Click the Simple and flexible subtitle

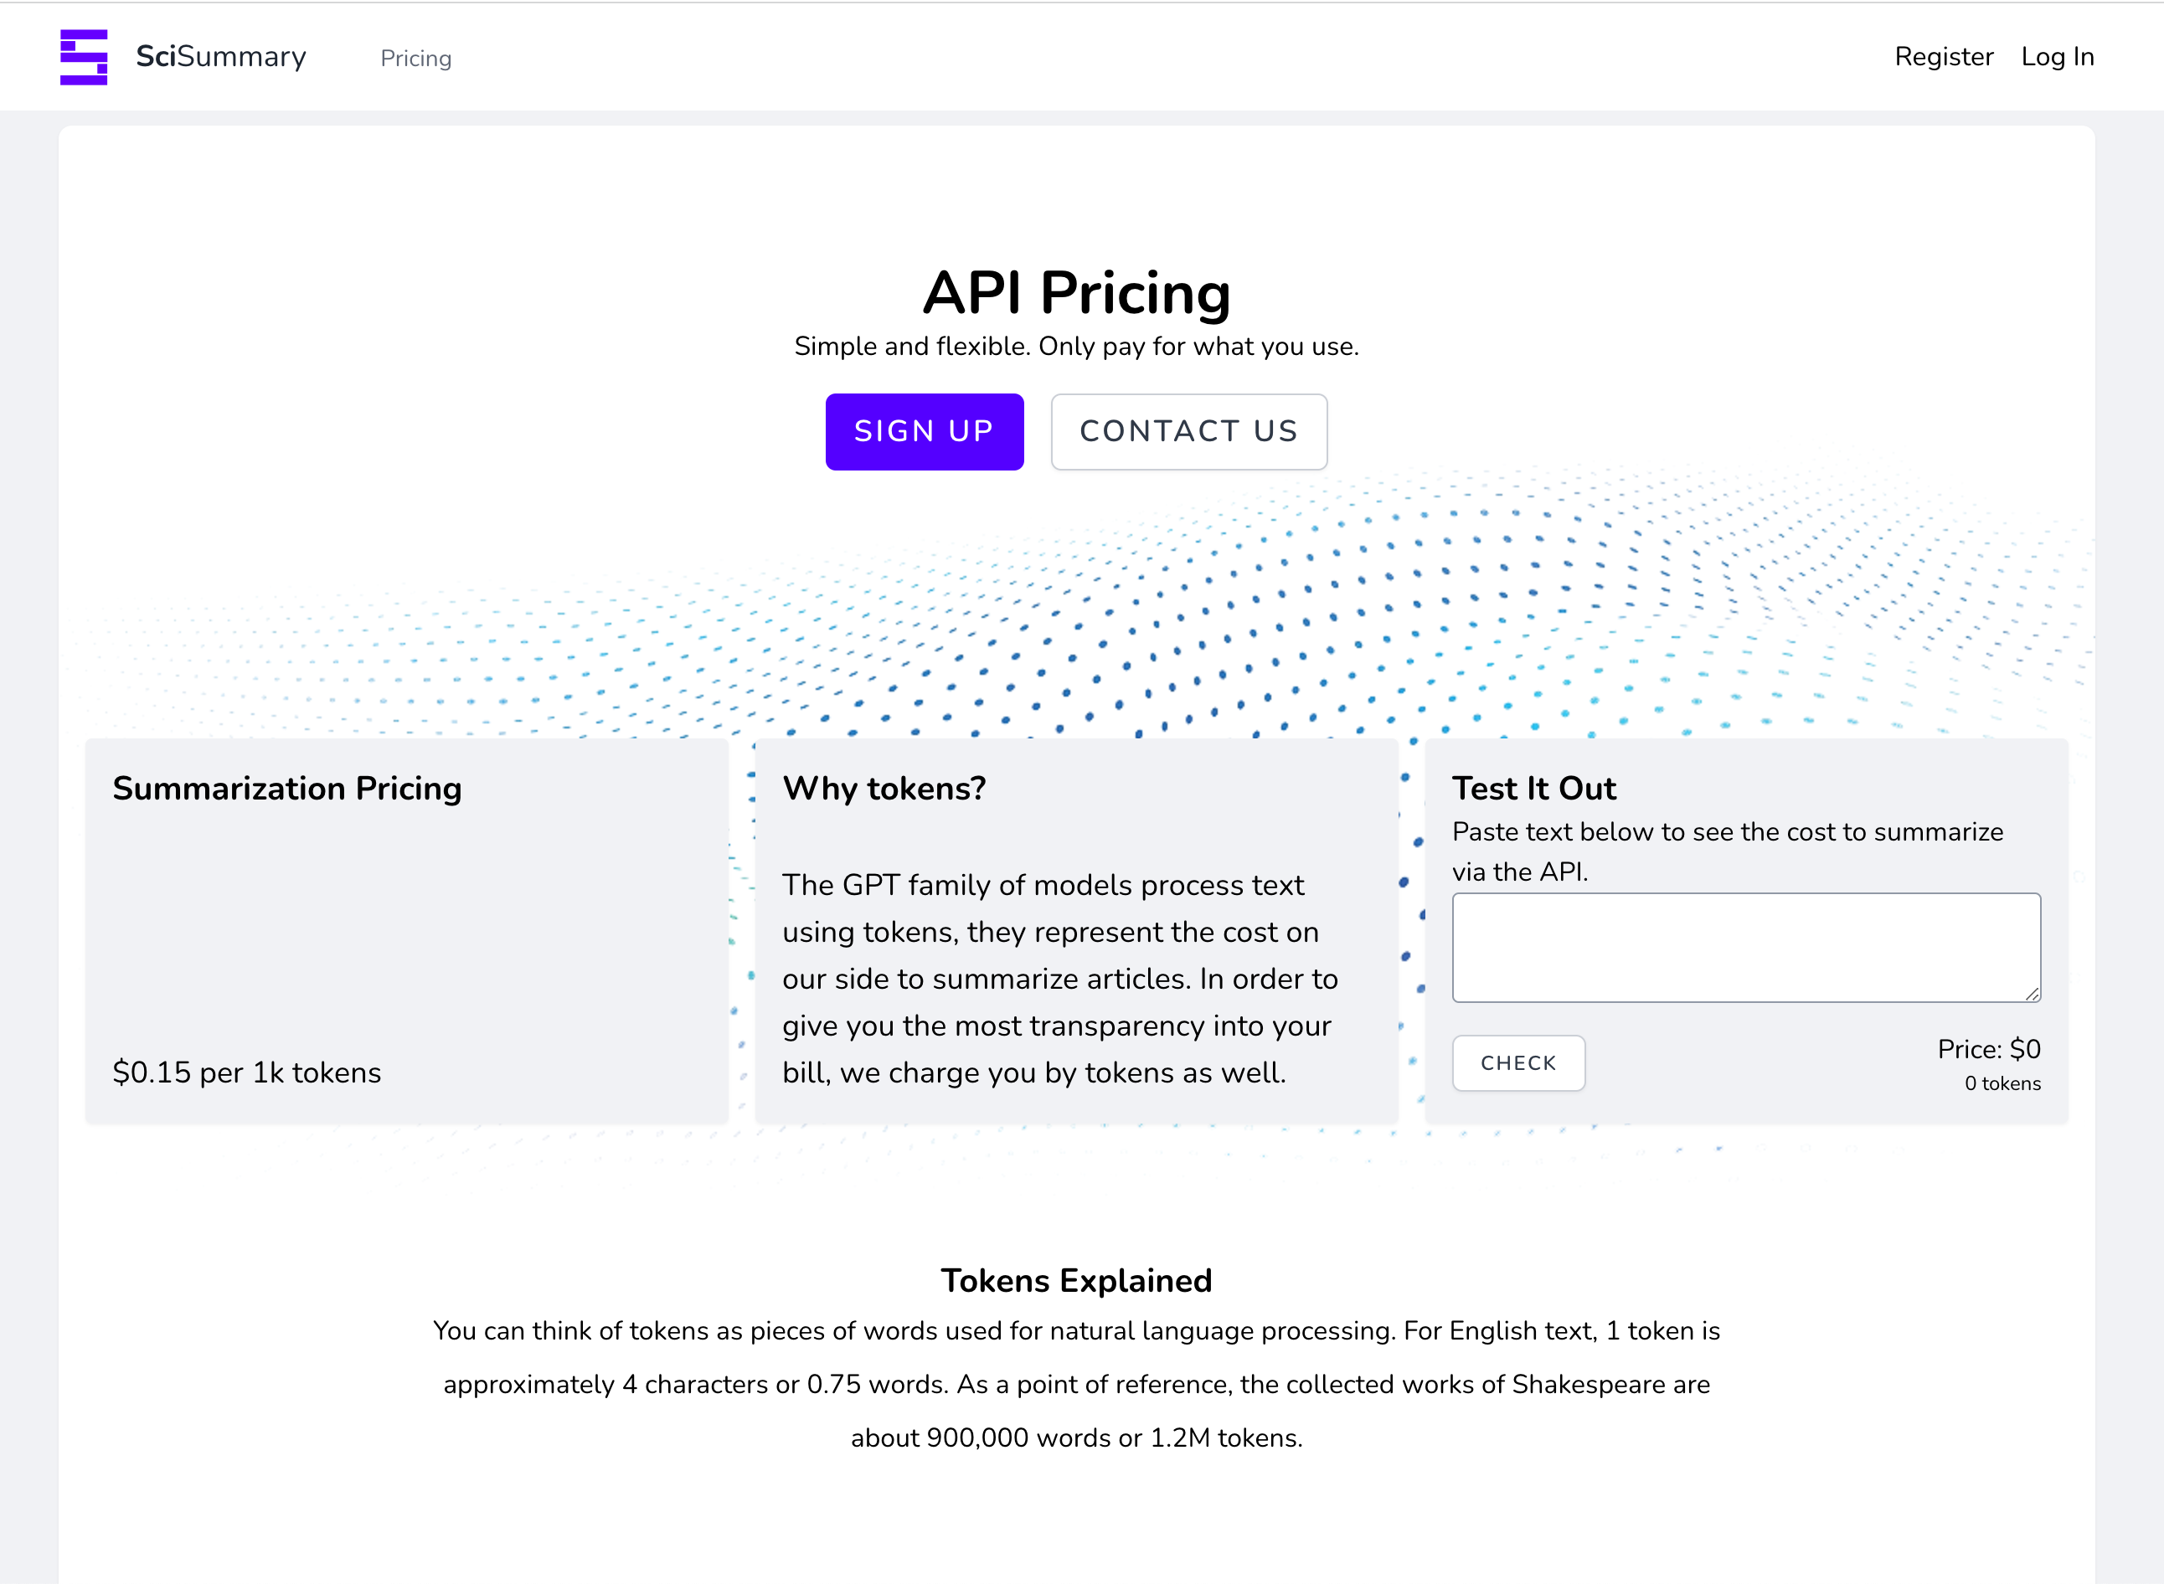pyautogui.click(x=1076, y=346)
